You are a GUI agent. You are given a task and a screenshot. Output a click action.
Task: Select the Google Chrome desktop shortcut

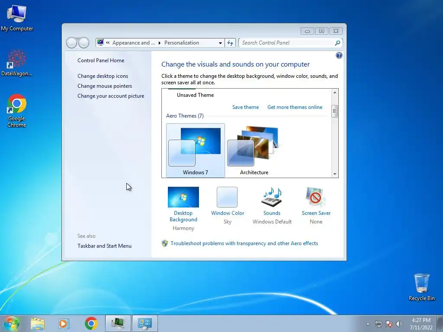(x=17, y=111)
